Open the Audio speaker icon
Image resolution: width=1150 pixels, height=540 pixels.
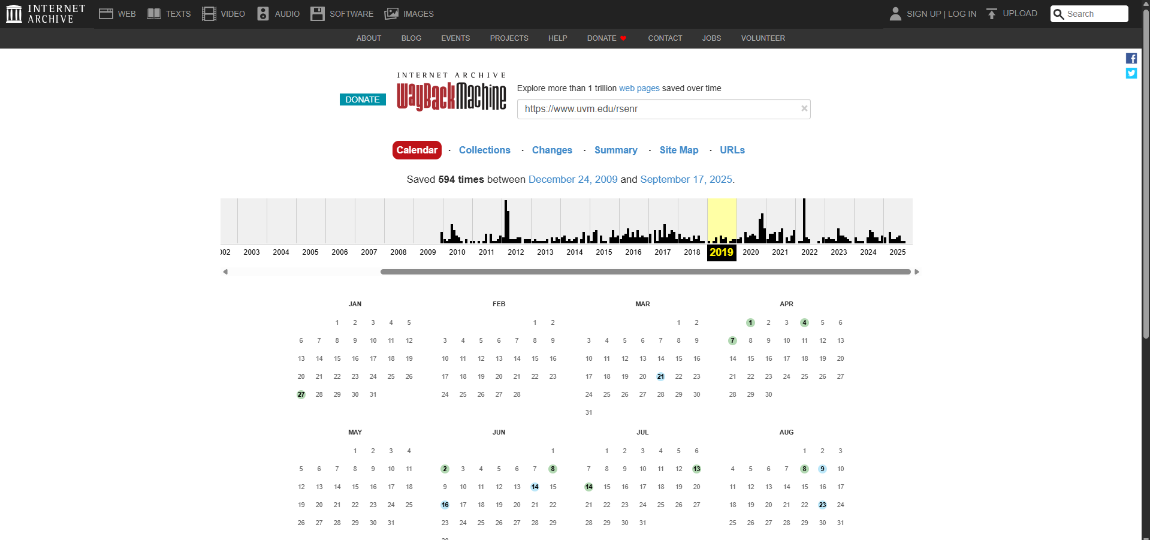(x=263, y=14)
